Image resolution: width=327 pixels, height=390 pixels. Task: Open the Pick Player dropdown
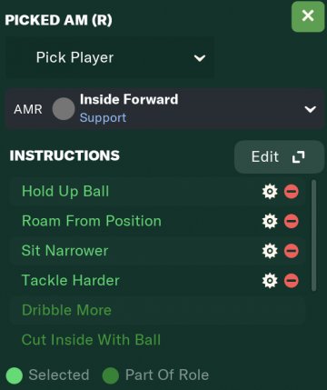click(110, 57)
